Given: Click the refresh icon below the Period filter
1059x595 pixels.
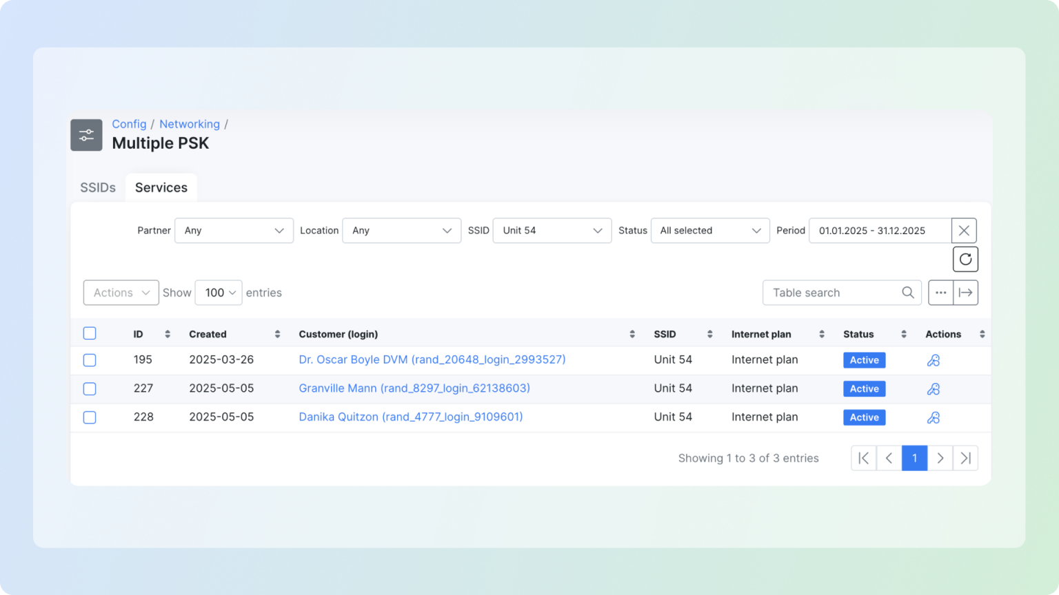Looking at the screenshot, I should [965, 259].
